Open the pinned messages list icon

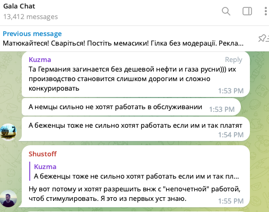click(x=263, y=38)
